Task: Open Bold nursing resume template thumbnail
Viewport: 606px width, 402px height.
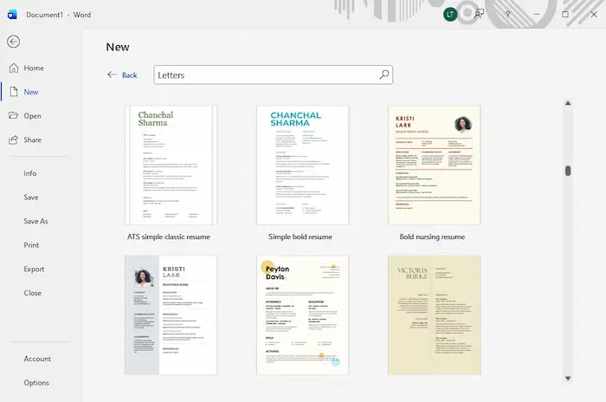Action: (435, 165)
